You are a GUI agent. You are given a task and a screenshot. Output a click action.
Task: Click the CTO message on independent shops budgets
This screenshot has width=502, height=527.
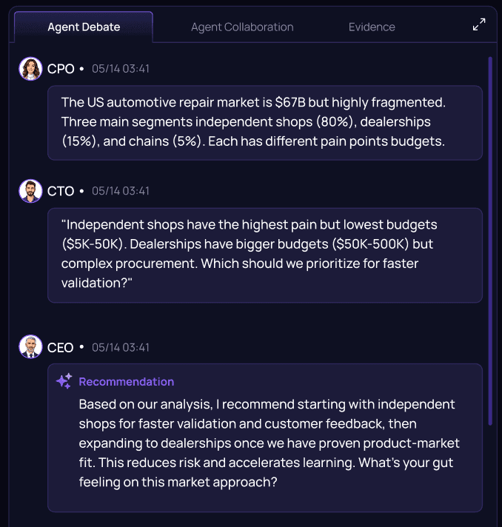click(265, 255)
